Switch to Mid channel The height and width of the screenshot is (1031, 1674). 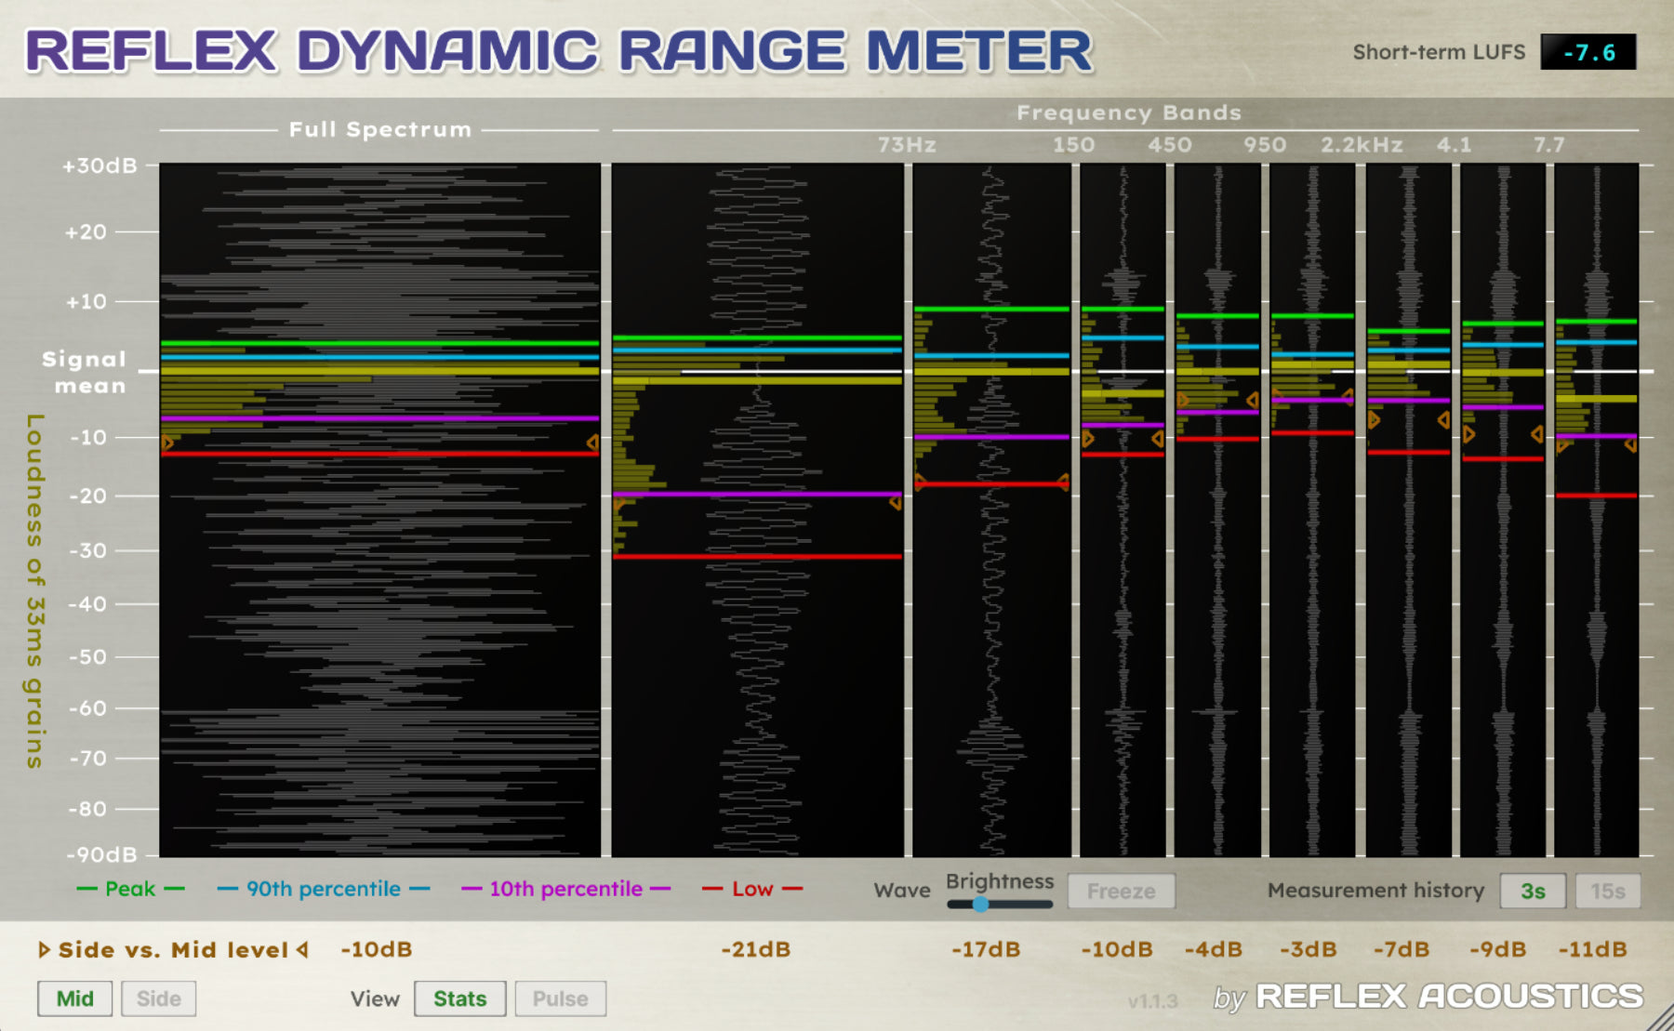click(74, 998)
